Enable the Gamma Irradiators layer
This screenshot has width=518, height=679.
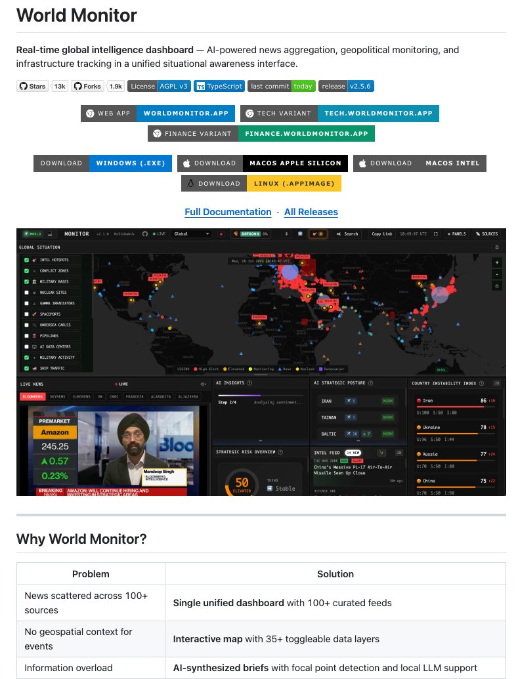[x=26, y=303]
